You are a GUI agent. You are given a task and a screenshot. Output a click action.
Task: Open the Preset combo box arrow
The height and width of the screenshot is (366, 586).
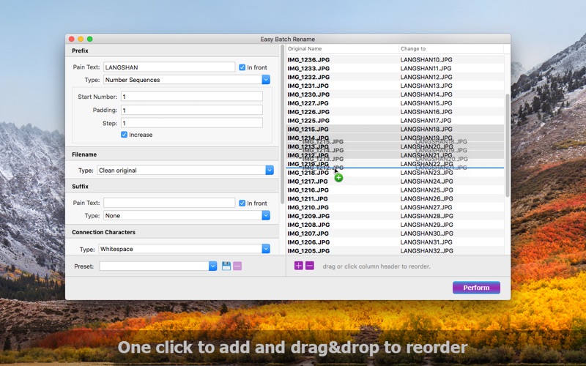[212, 266]
